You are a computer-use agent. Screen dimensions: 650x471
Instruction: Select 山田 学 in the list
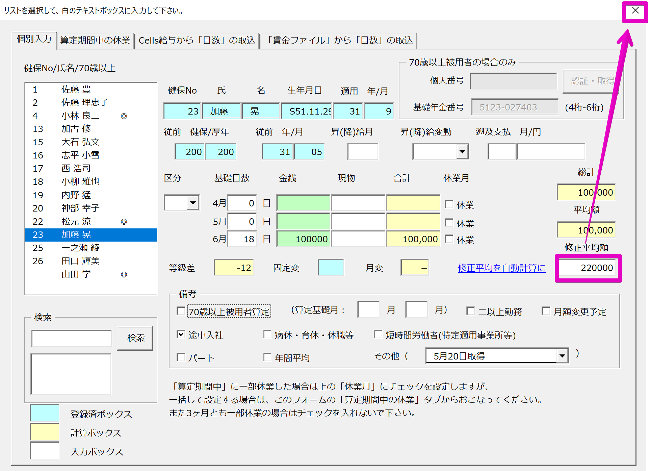(91, 274)
